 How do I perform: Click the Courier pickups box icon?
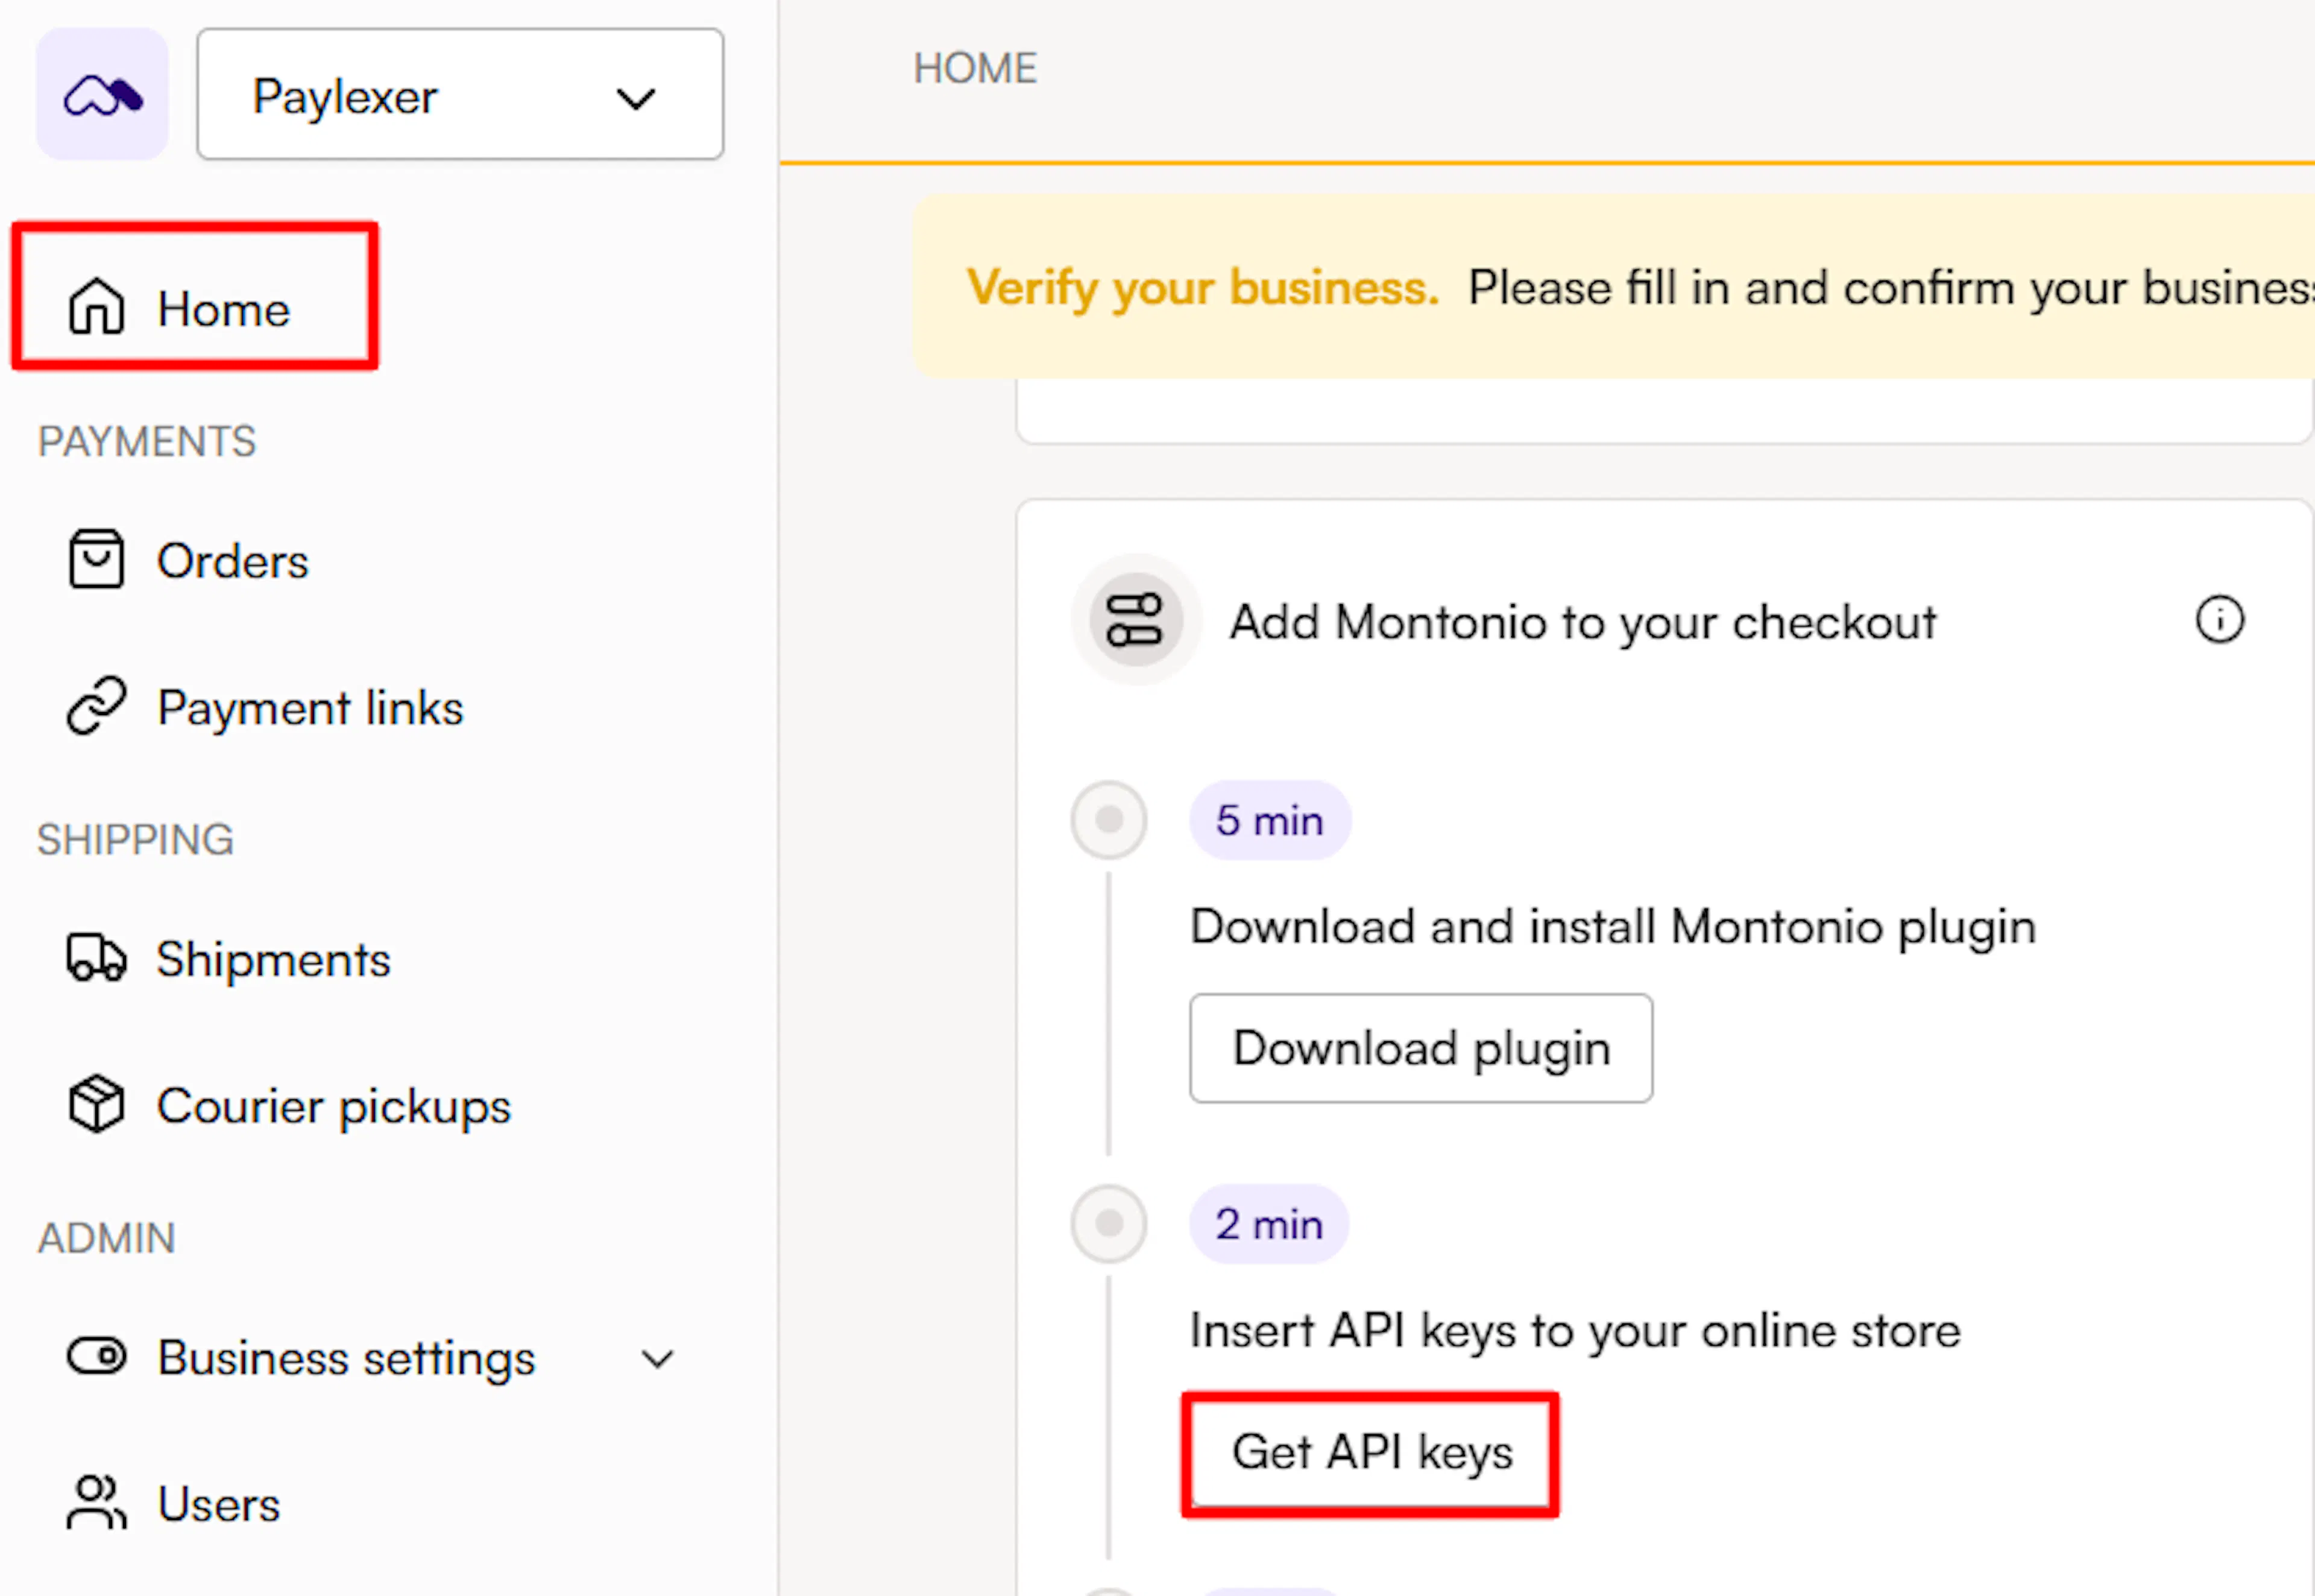[x=96, y=1104]
